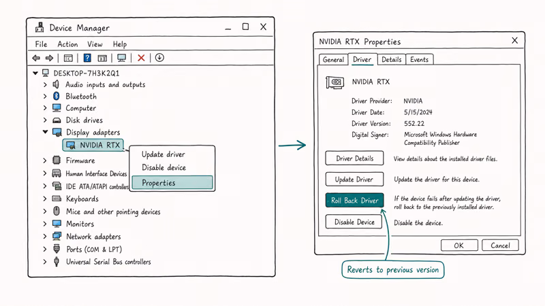Click the red X uninstall device icon
This screenshot has width=545, height=306.
[141, 58]
